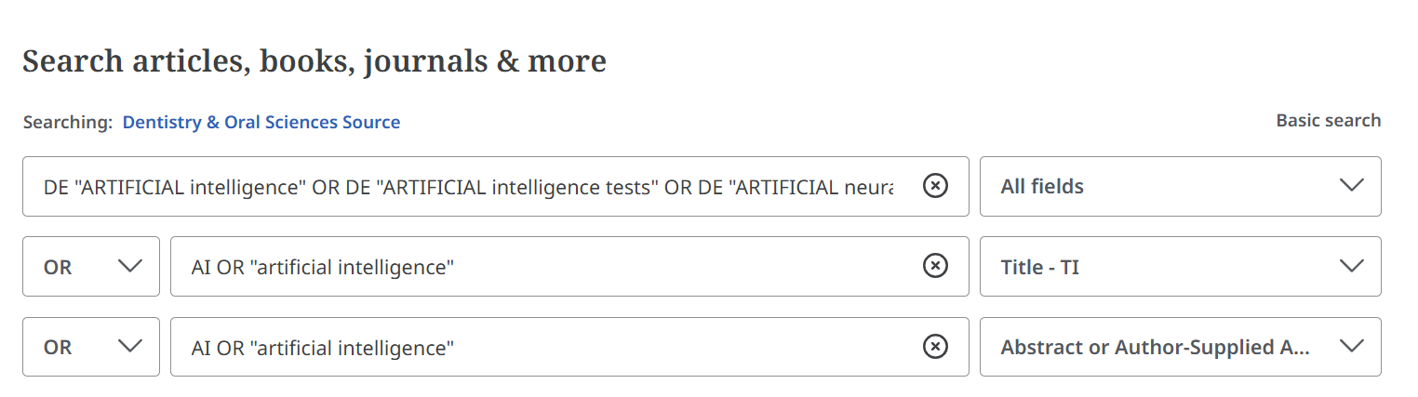Screen dimensions: 1418x397
Task: Click the Searching: label text
Action: point(68,122)
